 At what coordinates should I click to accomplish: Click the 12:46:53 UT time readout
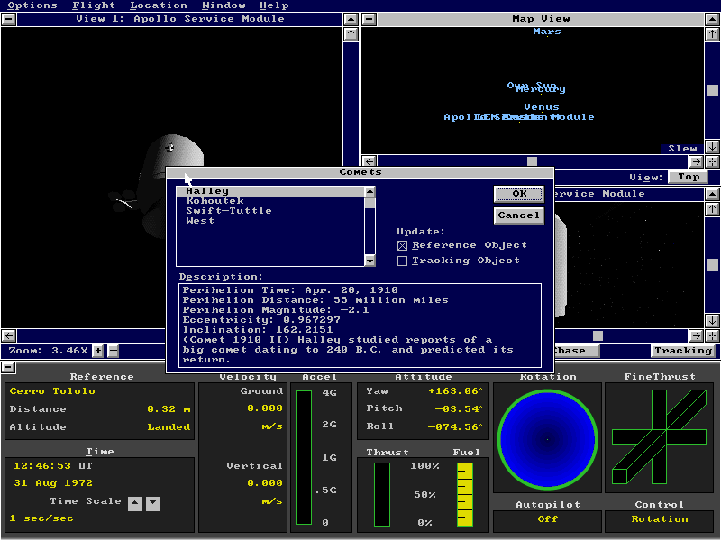(53, 466)
